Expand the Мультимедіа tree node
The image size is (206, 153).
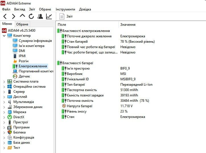4,102
